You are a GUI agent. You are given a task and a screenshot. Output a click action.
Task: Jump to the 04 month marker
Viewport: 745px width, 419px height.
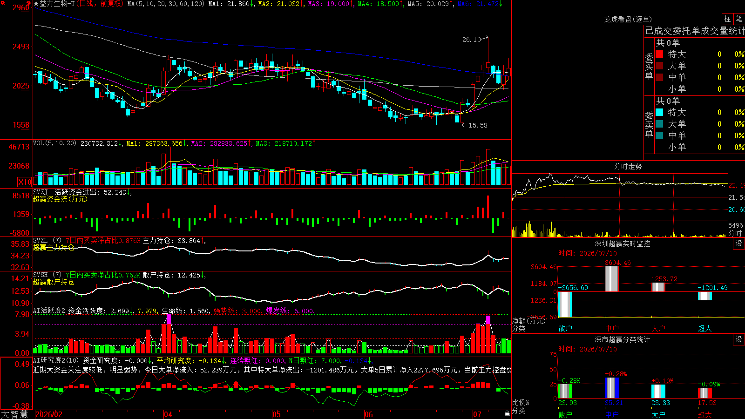point(168,414)
